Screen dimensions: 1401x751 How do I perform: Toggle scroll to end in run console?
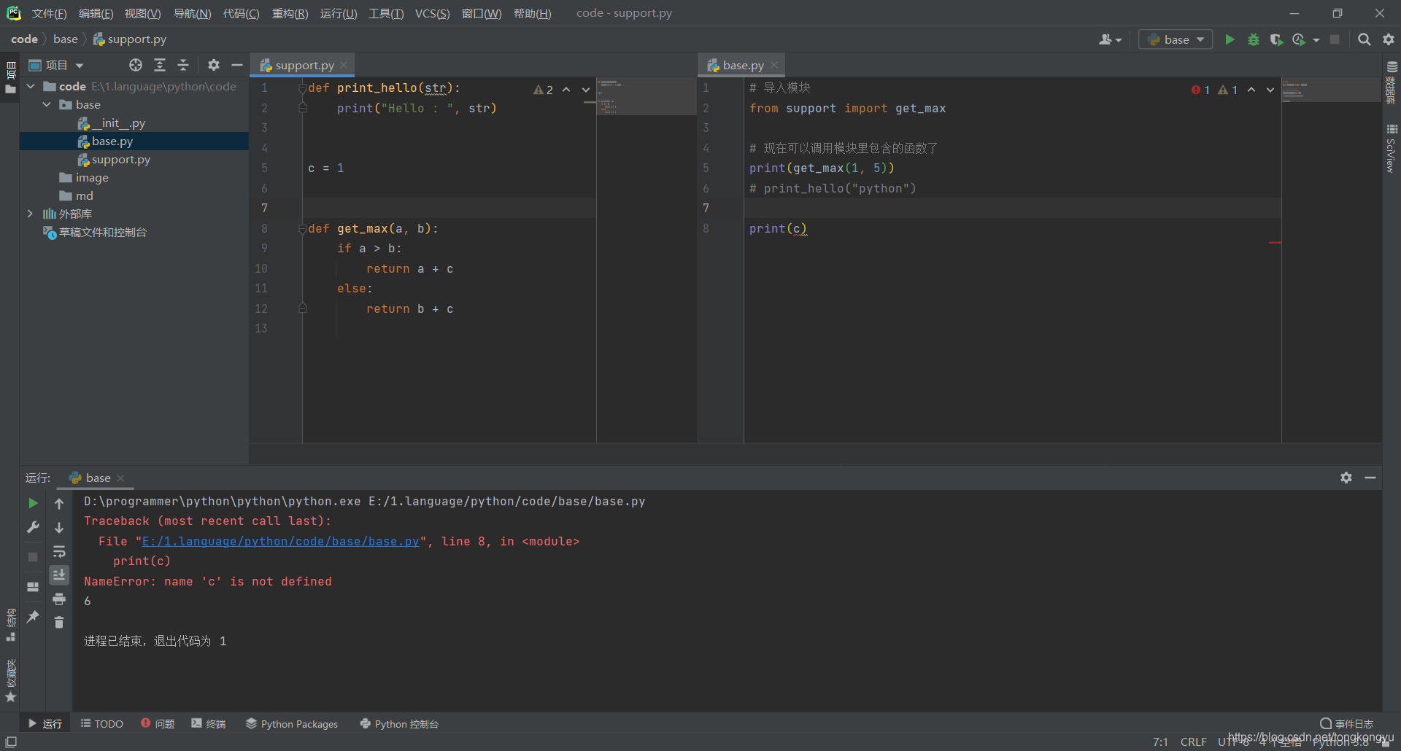(x=59, y=575)
